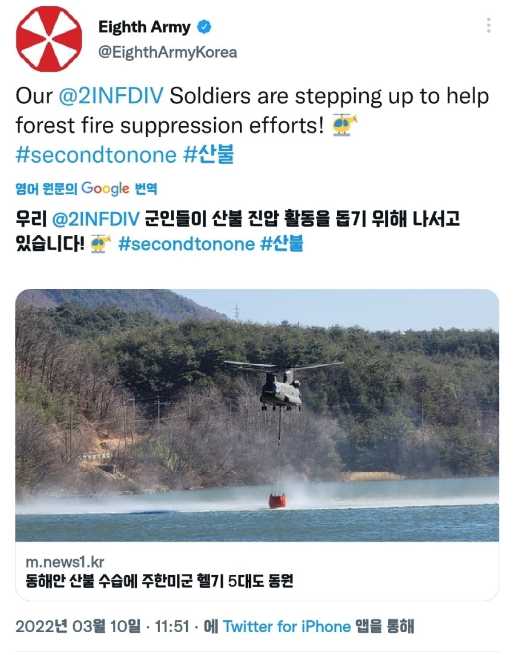Open the Eighth Army display name

[x=144, y=27]
